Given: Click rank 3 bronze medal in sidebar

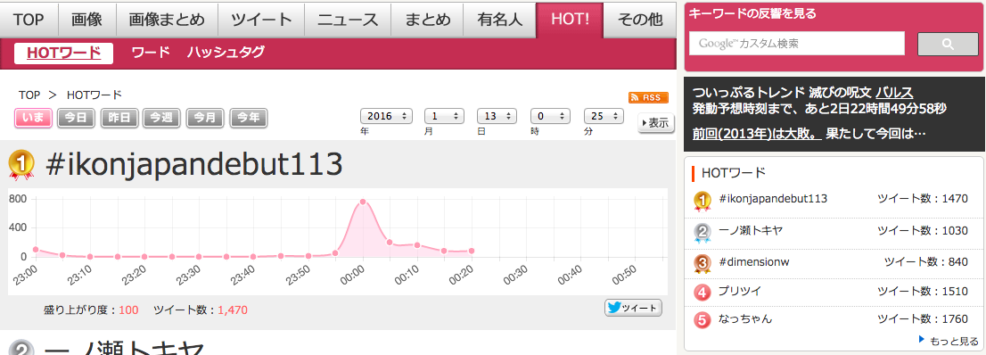Looking at the screenshot, I should (703, 264).
